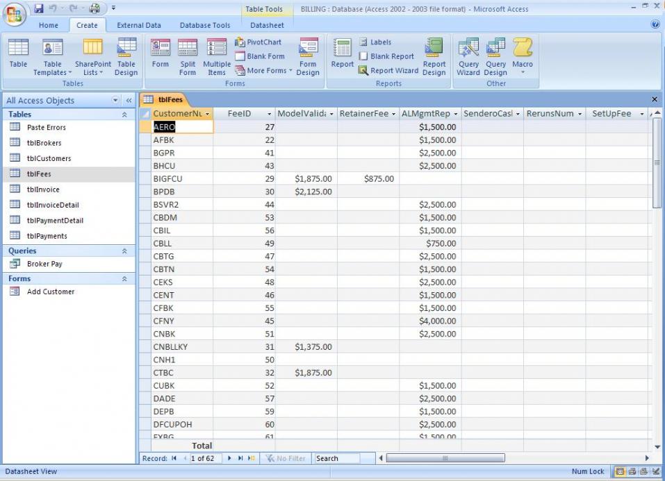
Task: Launch the Query Wizard
Action: 468,56
